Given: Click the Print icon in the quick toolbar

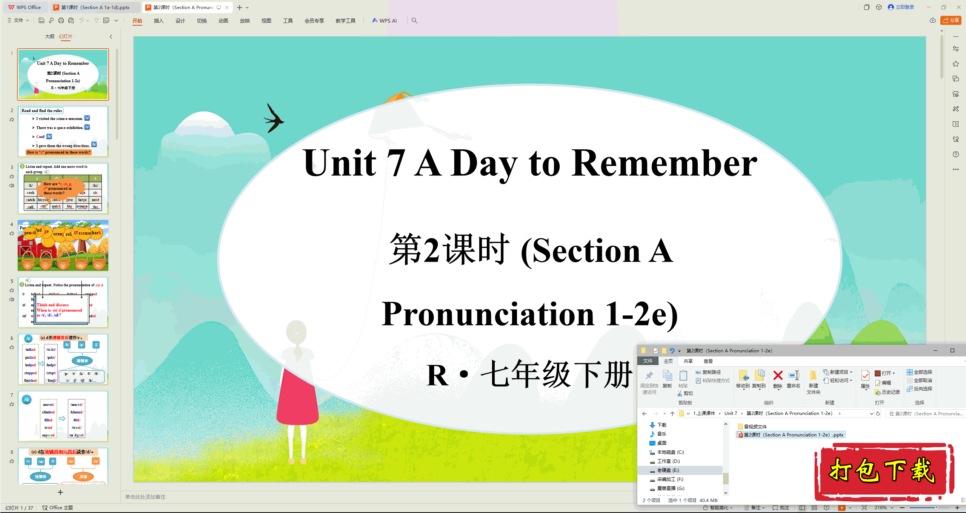Looking at the screenshot, I should (61, 20).
